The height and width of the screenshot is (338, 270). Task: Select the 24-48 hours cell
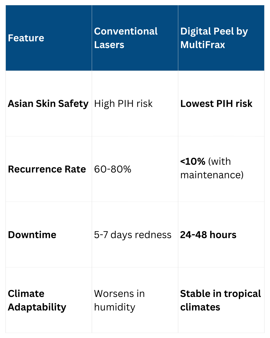[x=208, y=235]
